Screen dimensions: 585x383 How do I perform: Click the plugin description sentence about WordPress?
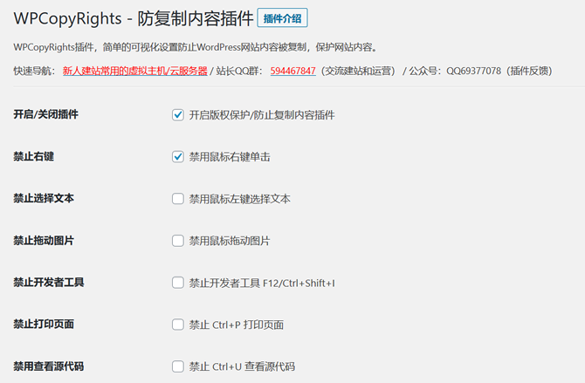click(196, 47)
